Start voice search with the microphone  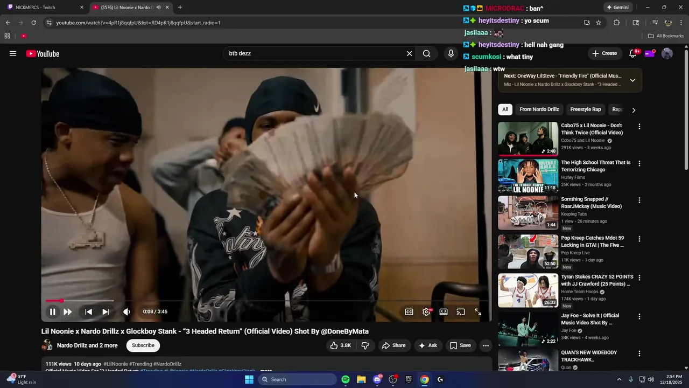pos(451,53)
